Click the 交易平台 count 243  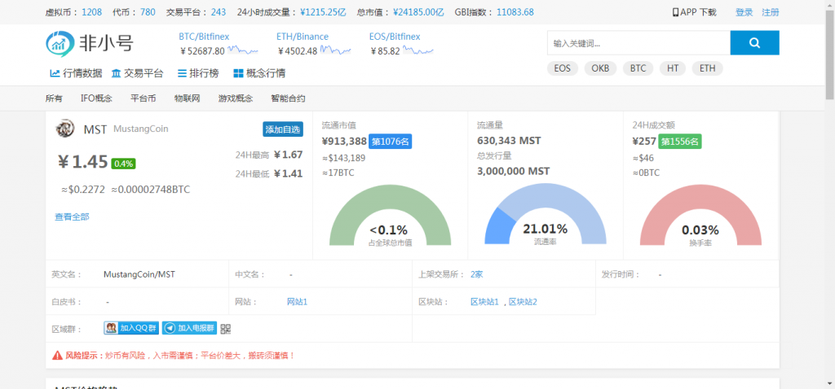click(219, 12)
